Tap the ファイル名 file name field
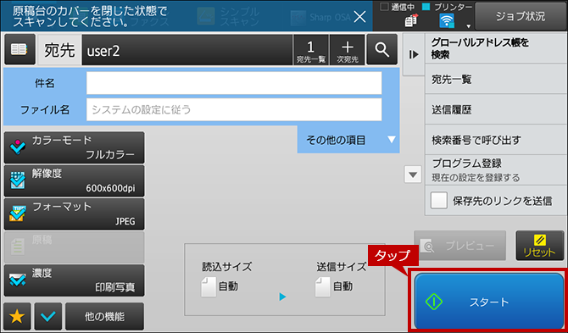Viewport: 568px width, 333px height. (234, 109)
